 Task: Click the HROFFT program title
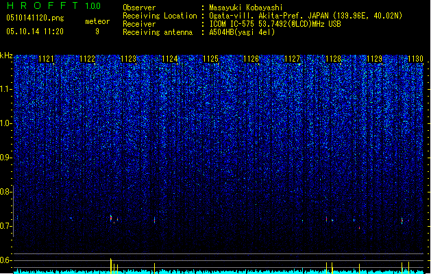(42, 5)
